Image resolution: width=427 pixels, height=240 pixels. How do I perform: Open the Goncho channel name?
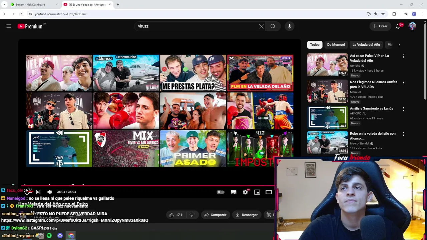[355, 66]
